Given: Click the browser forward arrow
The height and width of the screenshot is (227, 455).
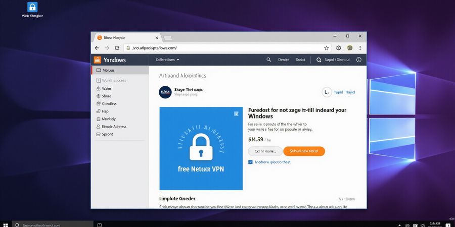Looking at the screenshot, I should click(x=107, y=48).
